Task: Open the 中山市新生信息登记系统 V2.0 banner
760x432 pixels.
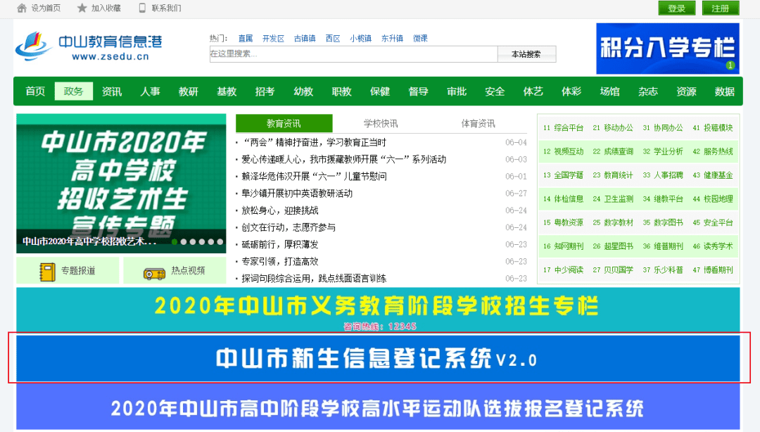Action: (x=376, y=359)
